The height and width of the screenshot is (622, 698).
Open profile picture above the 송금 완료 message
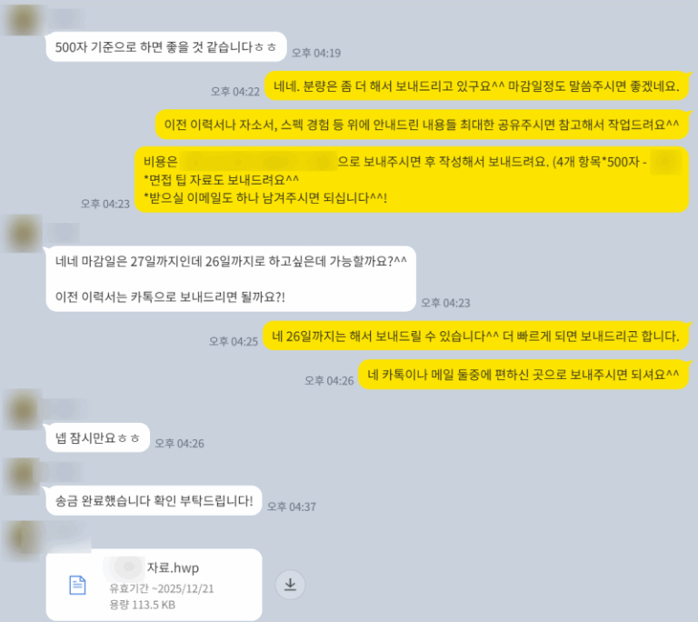[x=23, y=476]
